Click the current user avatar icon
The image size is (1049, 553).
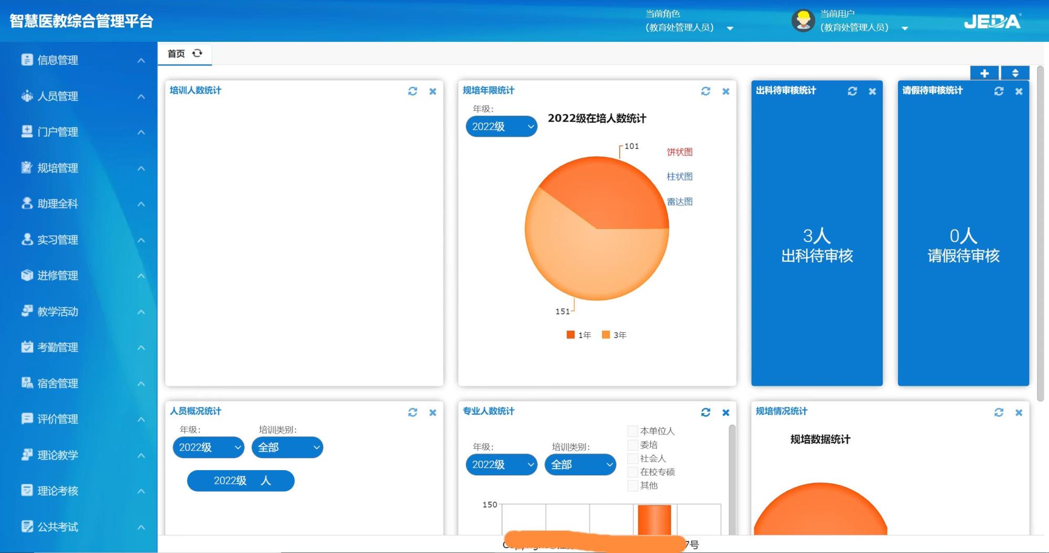(x=802, y=21)
